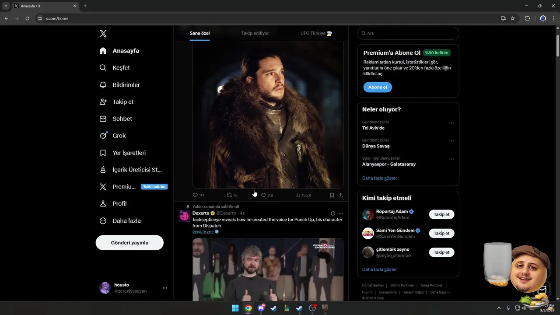Open Keşfet explore page

pos(115,68)
